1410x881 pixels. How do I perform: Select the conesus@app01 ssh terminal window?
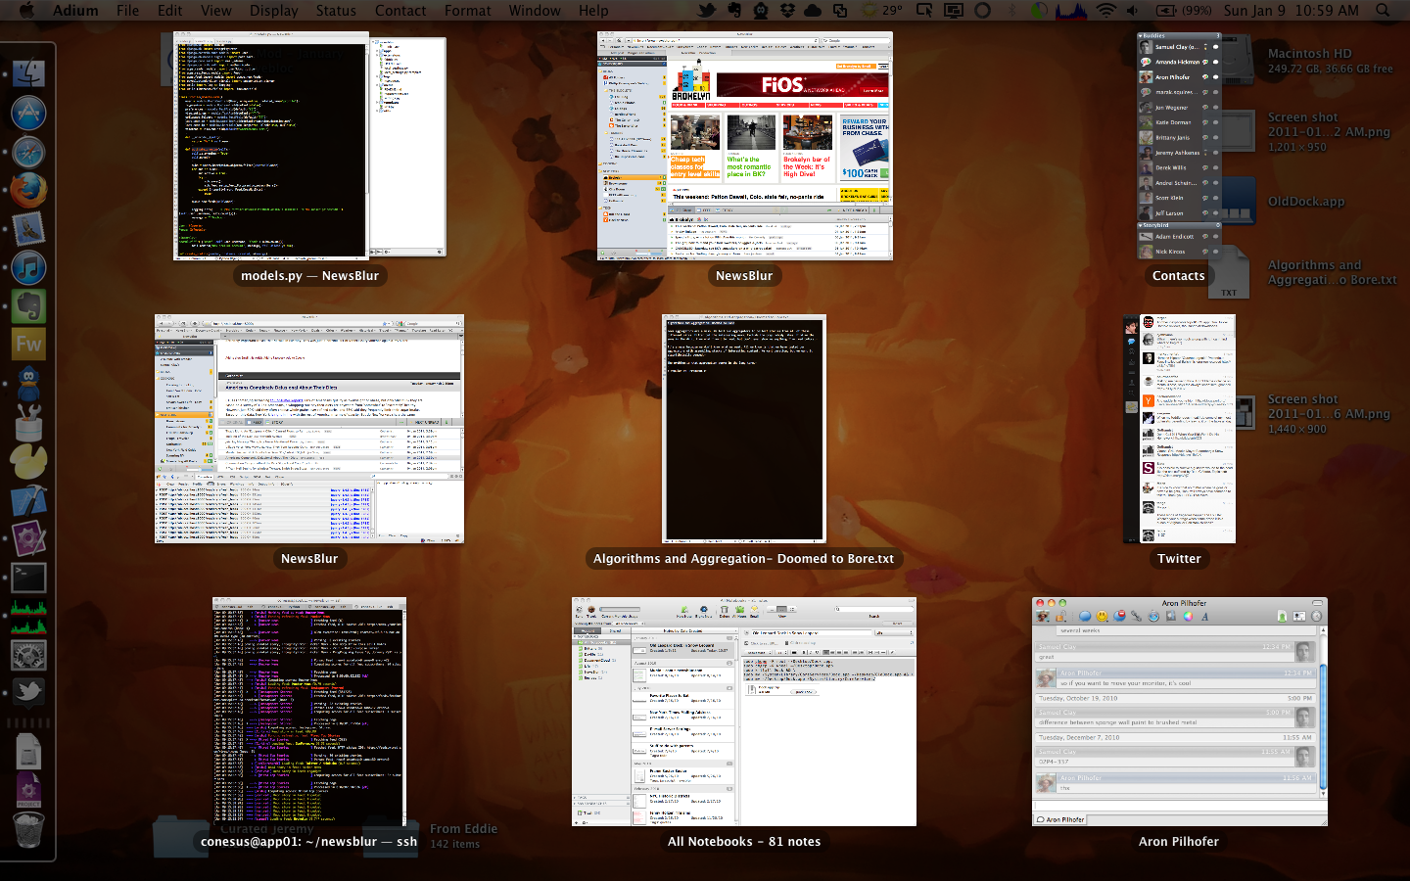[309, 712]
